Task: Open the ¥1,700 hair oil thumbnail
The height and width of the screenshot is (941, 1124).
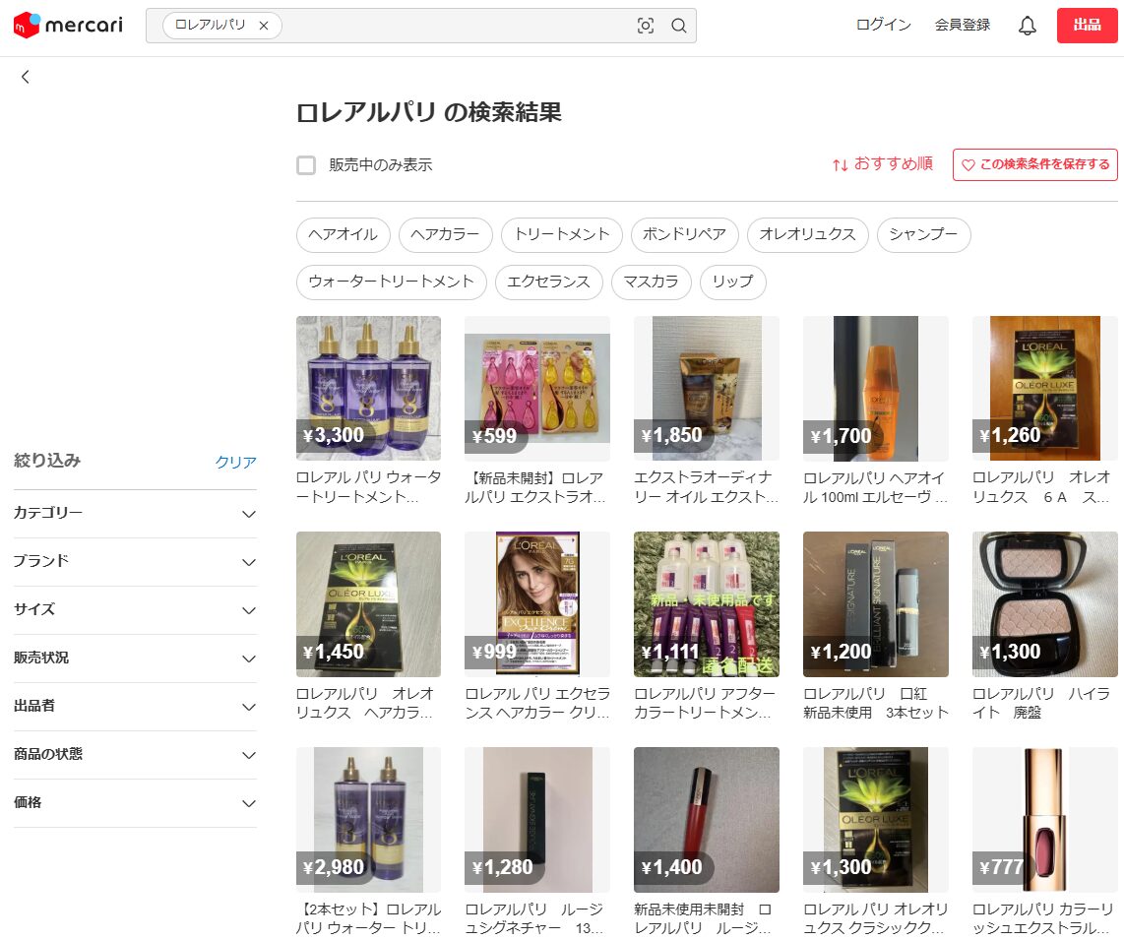Action: (x=875, y=388)
